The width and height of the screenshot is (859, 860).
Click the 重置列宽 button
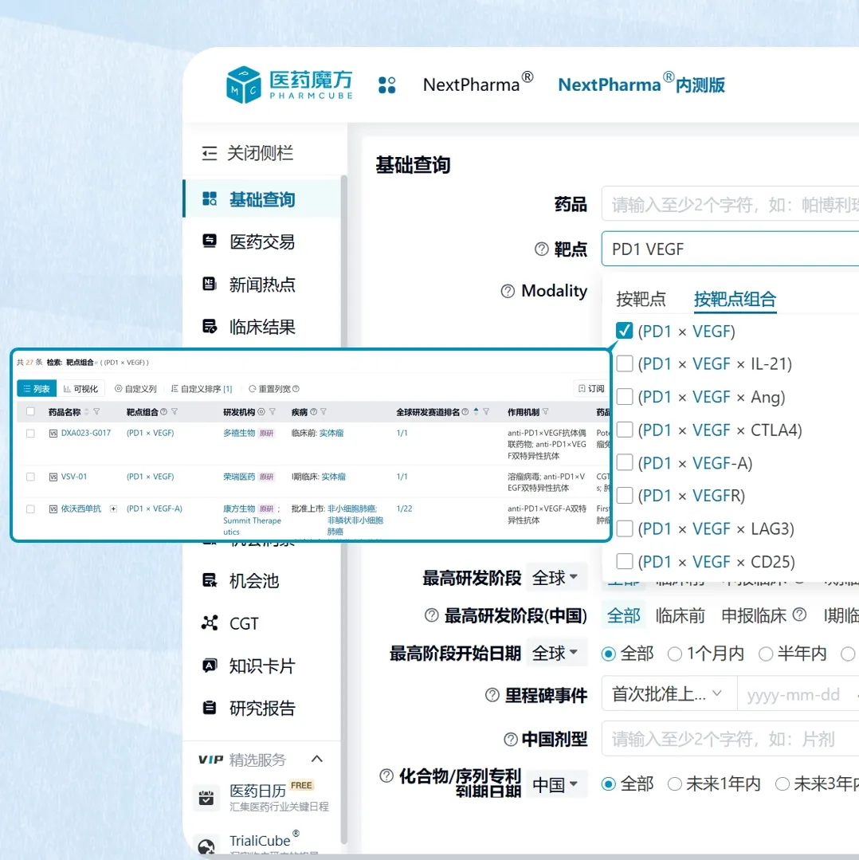point(274,389)
